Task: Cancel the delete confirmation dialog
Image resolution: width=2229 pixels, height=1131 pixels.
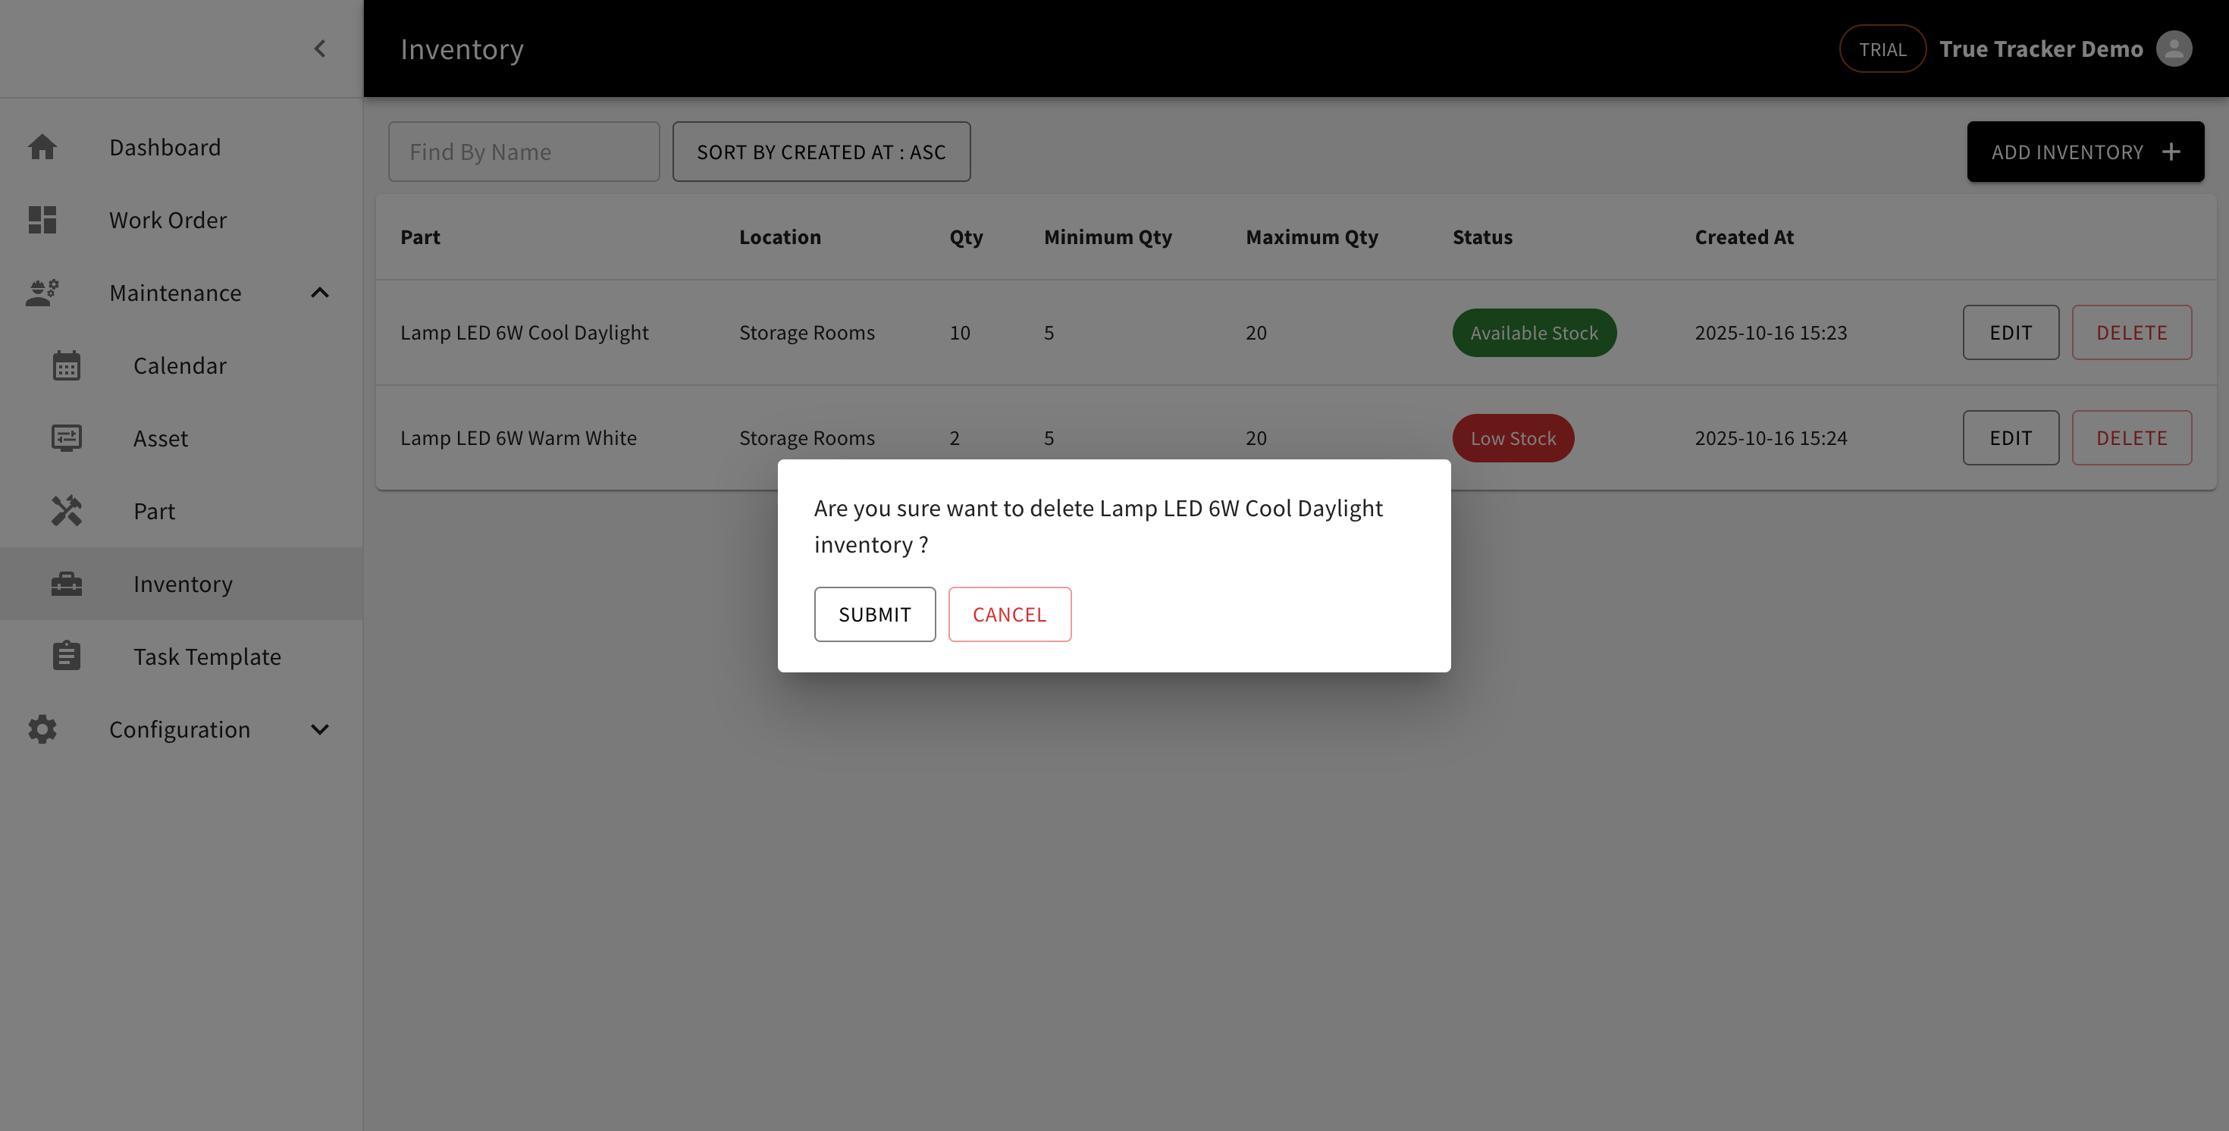Action: point(1010,614)
